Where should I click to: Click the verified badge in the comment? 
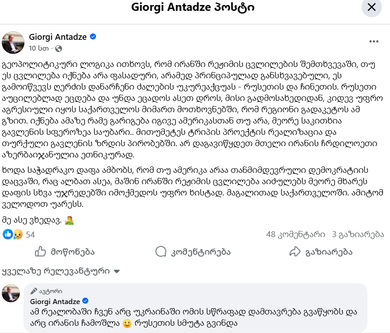(84, 301)
